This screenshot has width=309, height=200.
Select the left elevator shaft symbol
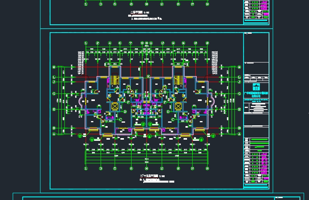click(115, 106)
